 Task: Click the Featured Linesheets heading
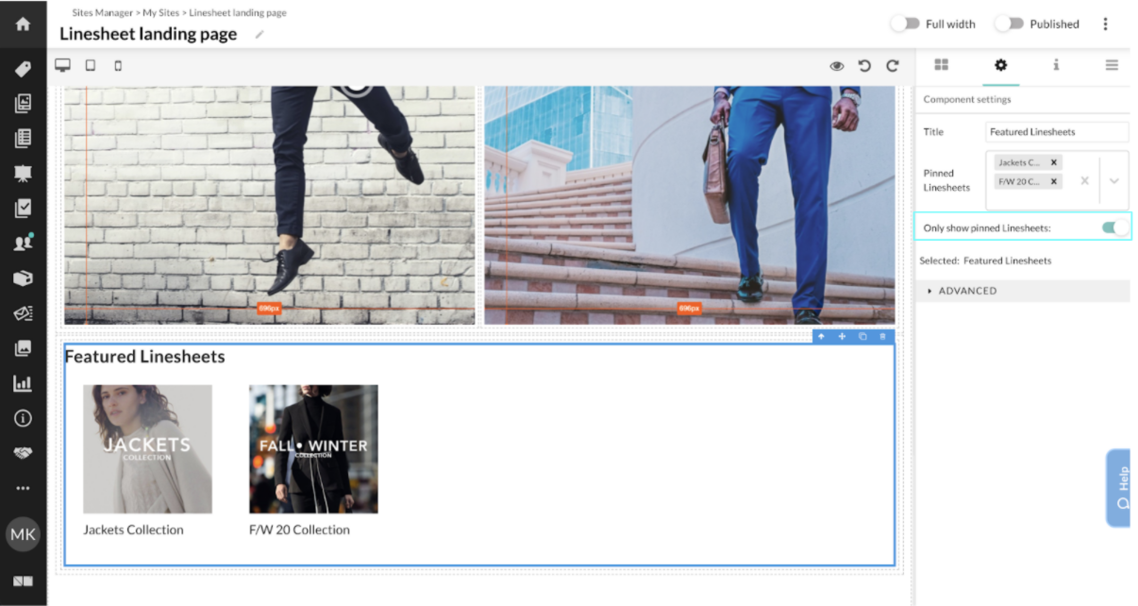(x=145, y=356)
